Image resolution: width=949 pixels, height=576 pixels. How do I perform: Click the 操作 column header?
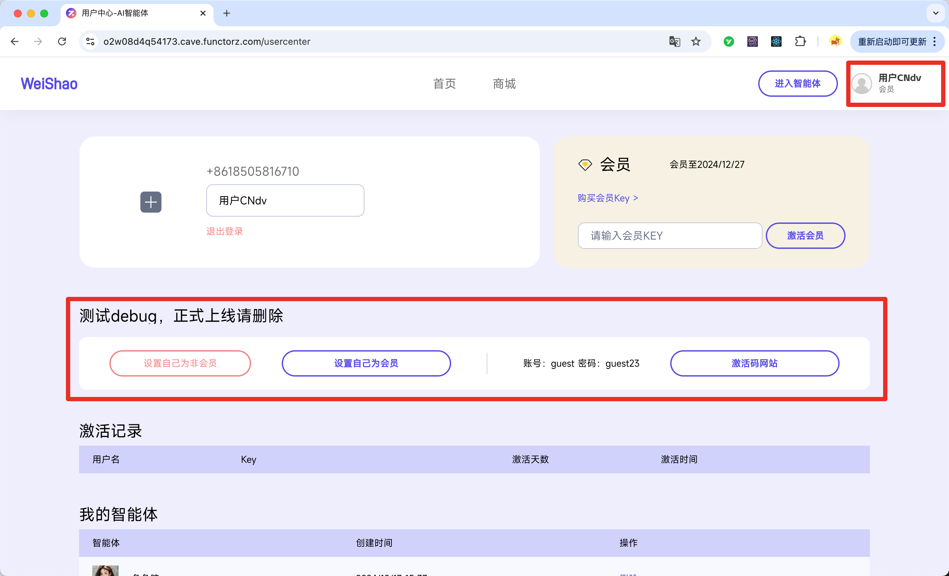tap(629, 542)
